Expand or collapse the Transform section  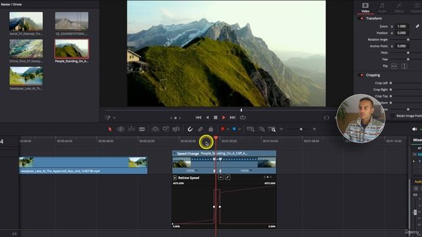click(x=374, y=18)
